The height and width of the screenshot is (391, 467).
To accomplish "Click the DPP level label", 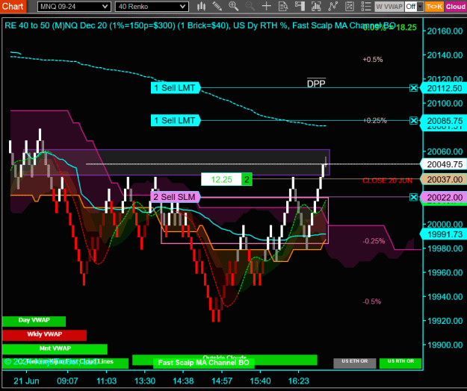I will point(316,84).
